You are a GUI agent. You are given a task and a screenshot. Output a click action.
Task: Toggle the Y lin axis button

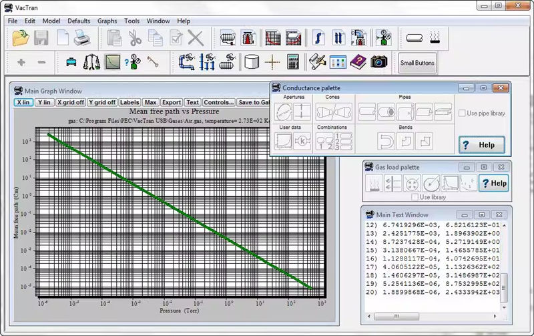44,102
